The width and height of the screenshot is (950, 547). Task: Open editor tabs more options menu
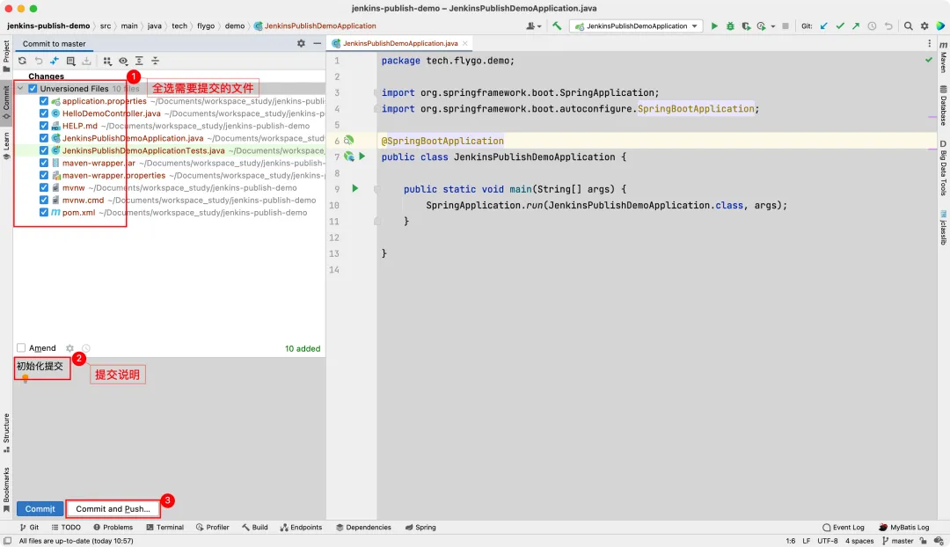coord(930,44)
